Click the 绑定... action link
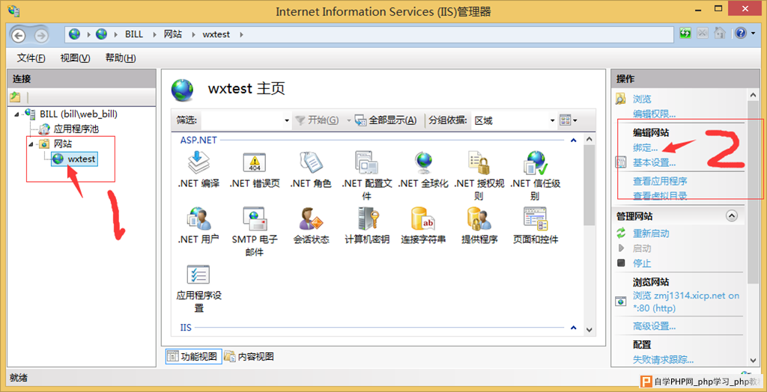 pyautogui.click(x=645, y=147)
